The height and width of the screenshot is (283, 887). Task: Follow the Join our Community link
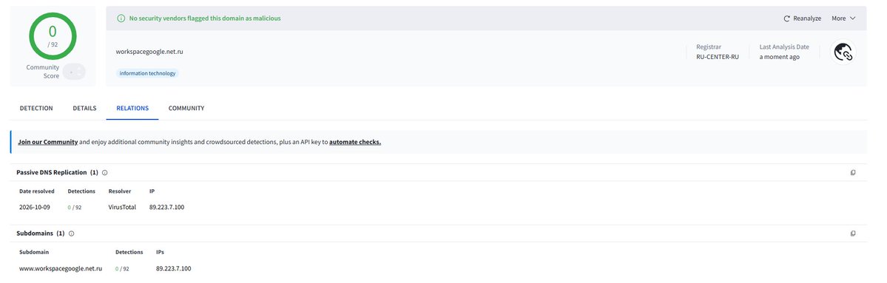(47, 143)
